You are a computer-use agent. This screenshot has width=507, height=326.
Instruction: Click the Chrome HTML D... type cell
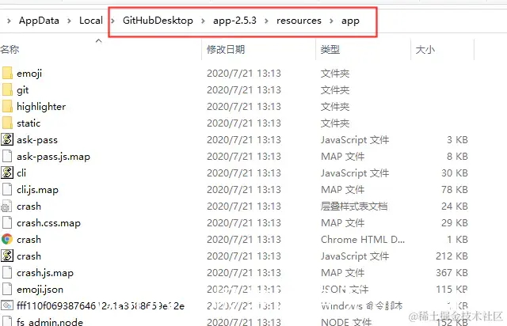(x=363, y=240)
